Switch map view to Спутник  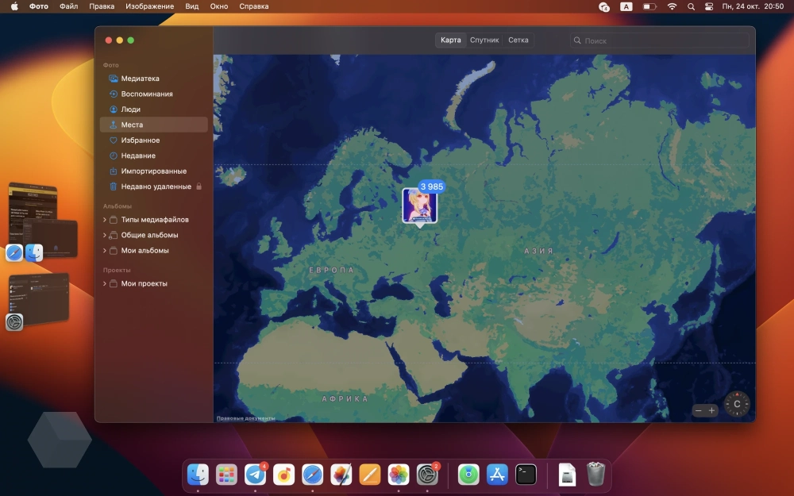tap(484, 40)
